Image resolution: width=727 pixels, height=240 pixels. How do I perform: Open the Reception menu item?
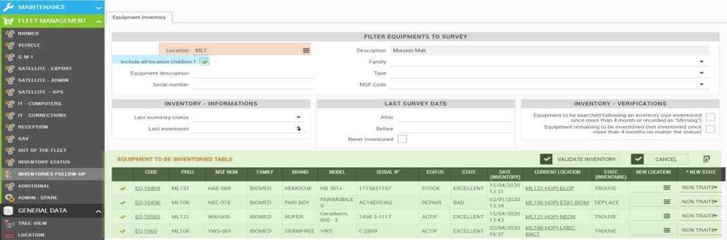(x=32, y=127)
